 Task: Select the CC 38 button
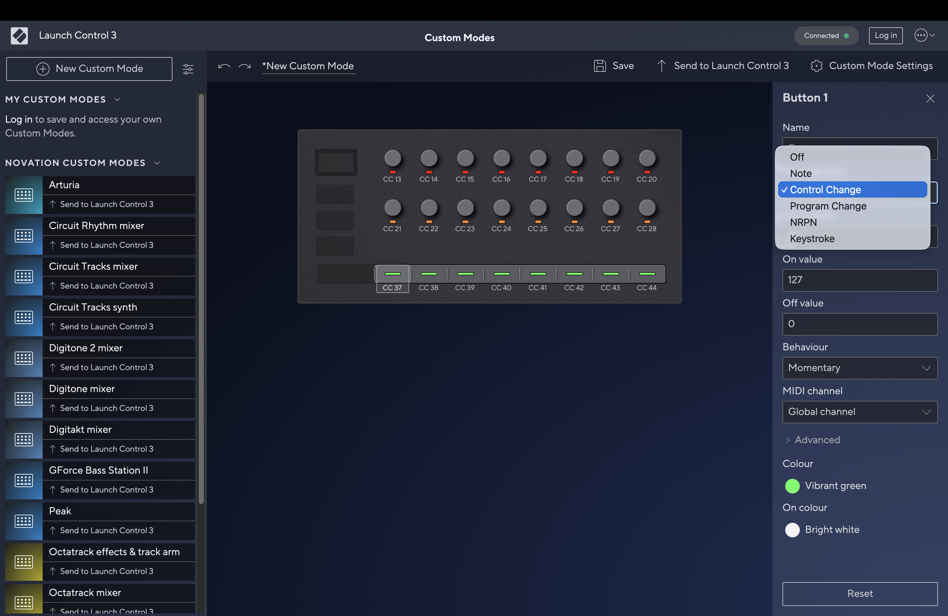pos(429,274)
